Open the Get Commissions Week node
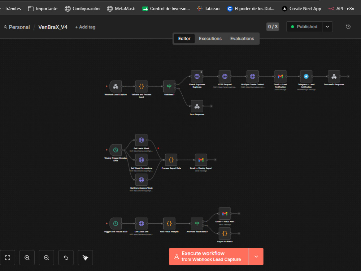 (x=142, y=180)
